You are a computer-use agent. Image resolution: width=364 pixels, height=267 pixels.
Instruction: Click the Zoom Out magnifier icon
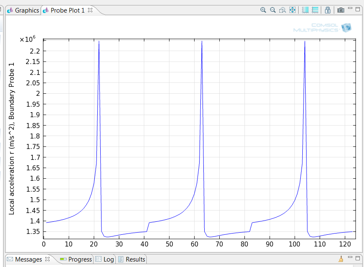[x=273, y=10]
